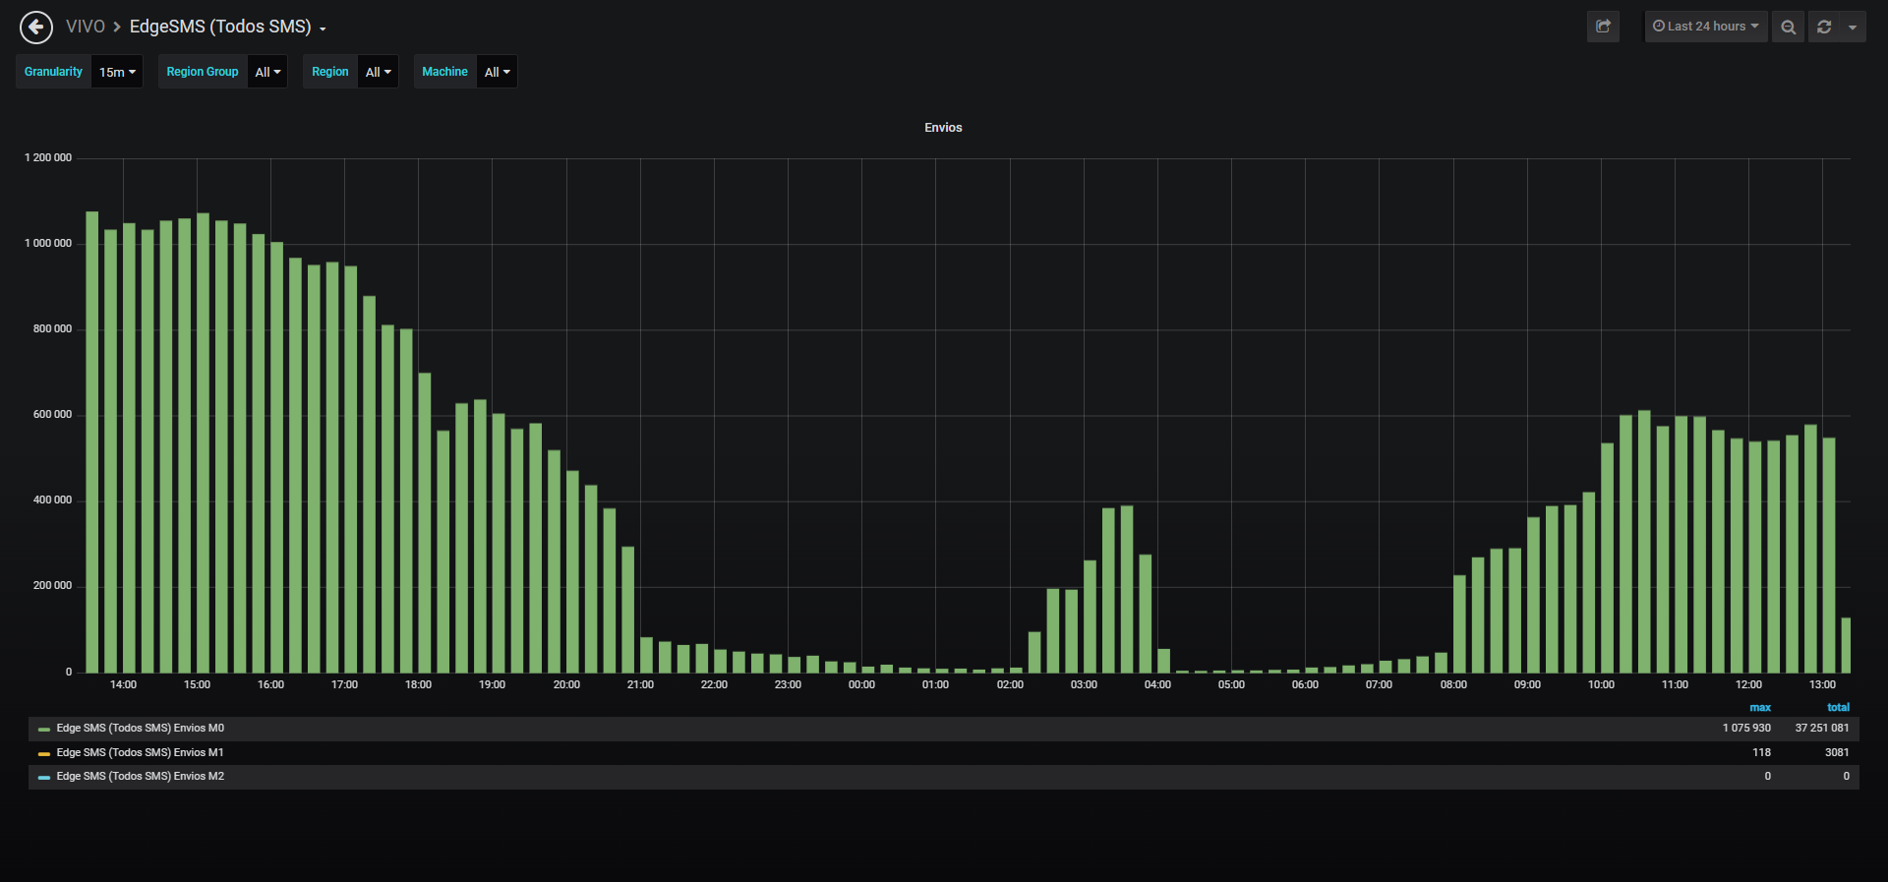Screen dimensions: 1888x882
Task: Click the 10:00 x-axis time label
Action: (x=1601, y=684)
